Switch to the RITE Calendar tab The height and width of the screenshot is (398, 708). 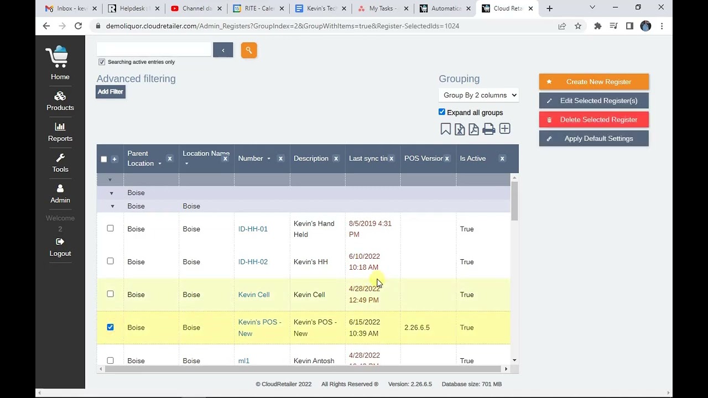[x=258, y=8]
